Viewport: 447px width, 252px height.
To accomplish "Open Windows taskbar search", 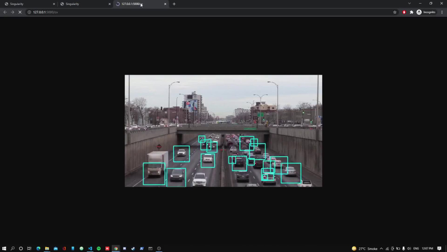I will coord(13,248).
